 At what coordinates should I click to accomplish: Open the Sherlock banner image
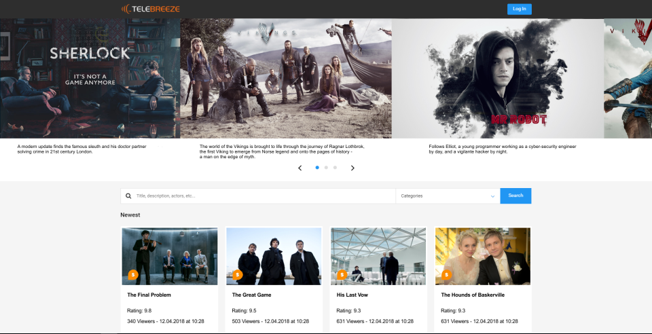[x=90, y=78]
